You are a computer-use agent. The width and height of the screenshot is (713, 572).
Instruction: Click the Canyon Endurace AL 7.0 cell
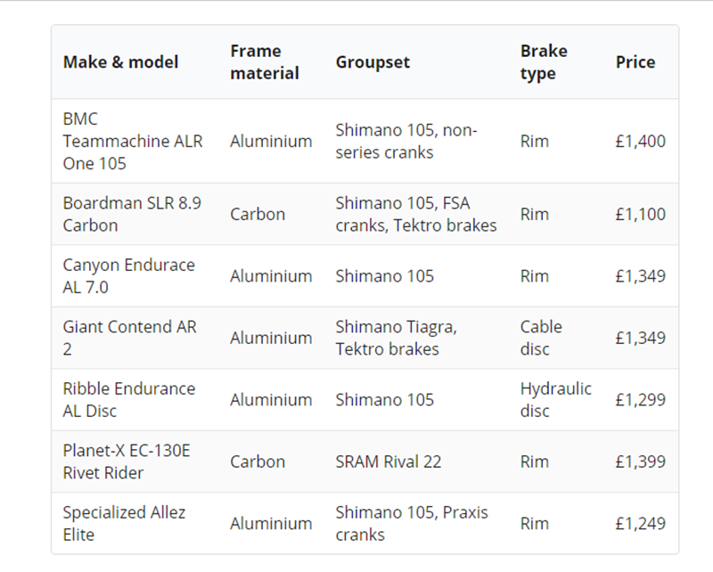[x=128, y=276]
